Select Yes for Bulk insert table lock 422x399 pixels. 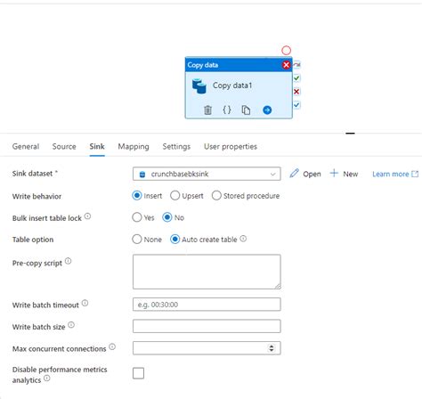click(143, 217)
